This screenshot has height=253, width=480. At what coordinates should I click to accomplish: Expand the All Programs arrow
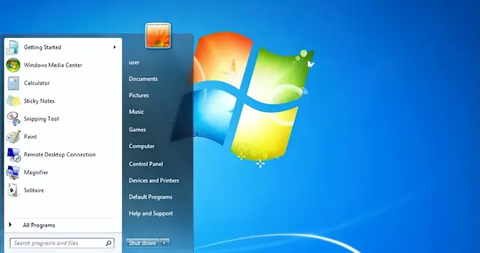(10, 225)
